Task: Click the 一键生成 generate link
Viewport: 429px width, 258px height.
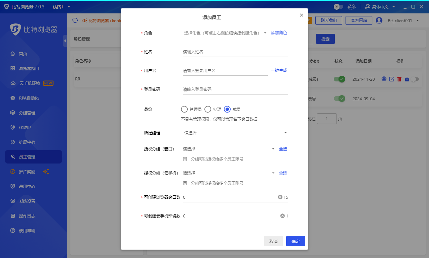Action: point(279,70)
